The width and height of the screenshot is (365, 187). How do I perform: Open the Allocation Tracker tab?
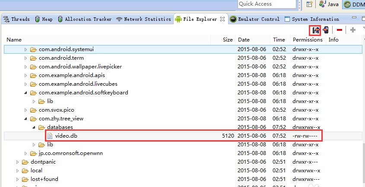point(85,19)
